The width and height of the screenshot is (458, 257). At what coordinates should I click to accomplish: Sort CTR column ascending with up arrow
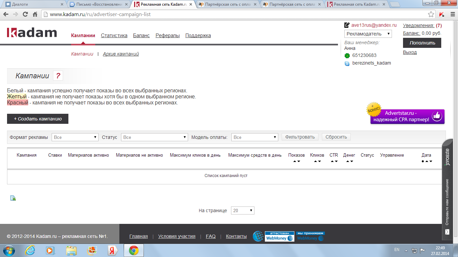pyautogui.click(x=332, y=161)
